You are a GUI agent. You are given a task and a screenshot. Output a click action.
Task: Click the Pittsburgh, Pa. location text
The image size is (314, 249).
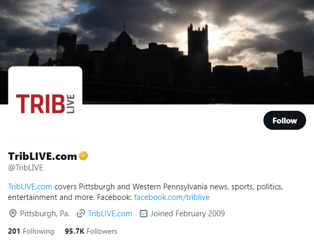[x=45, y=214]
